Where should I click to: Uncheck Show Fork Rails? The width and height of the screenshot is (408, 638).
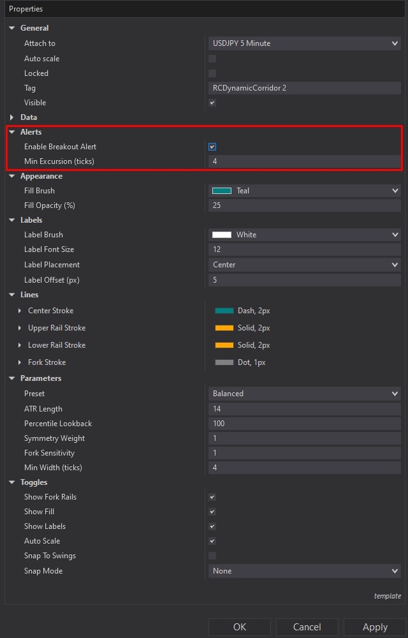212,496
